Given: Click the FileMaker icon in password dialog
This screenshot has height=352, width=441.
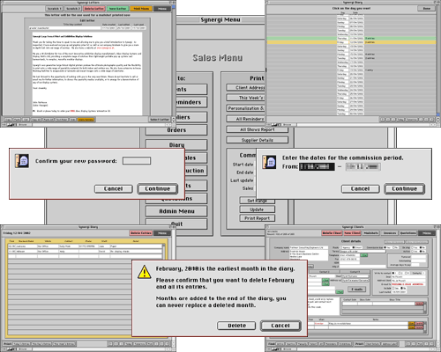Looking at the screenshot, I should click(x=22, y=161).
